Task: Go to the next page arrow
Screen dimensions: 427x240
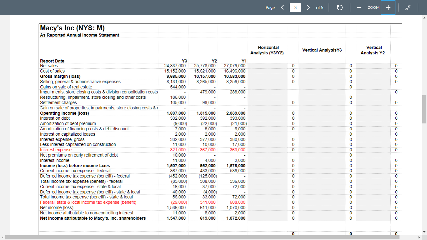Action: (308, 7)
